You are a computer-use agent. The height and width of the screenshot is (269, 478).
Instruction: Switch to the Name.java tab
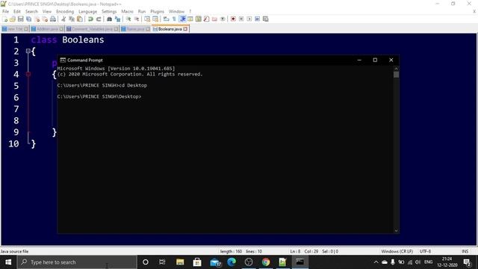135,29
